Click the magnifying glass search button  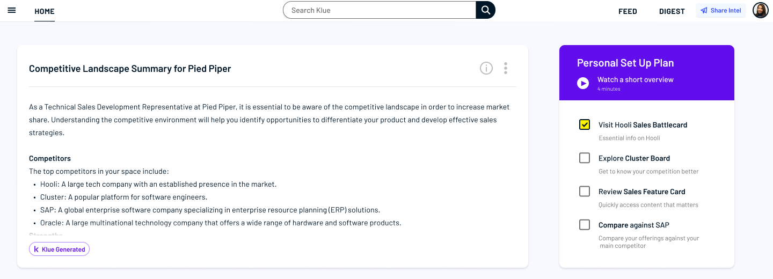(x=485, y=10)
